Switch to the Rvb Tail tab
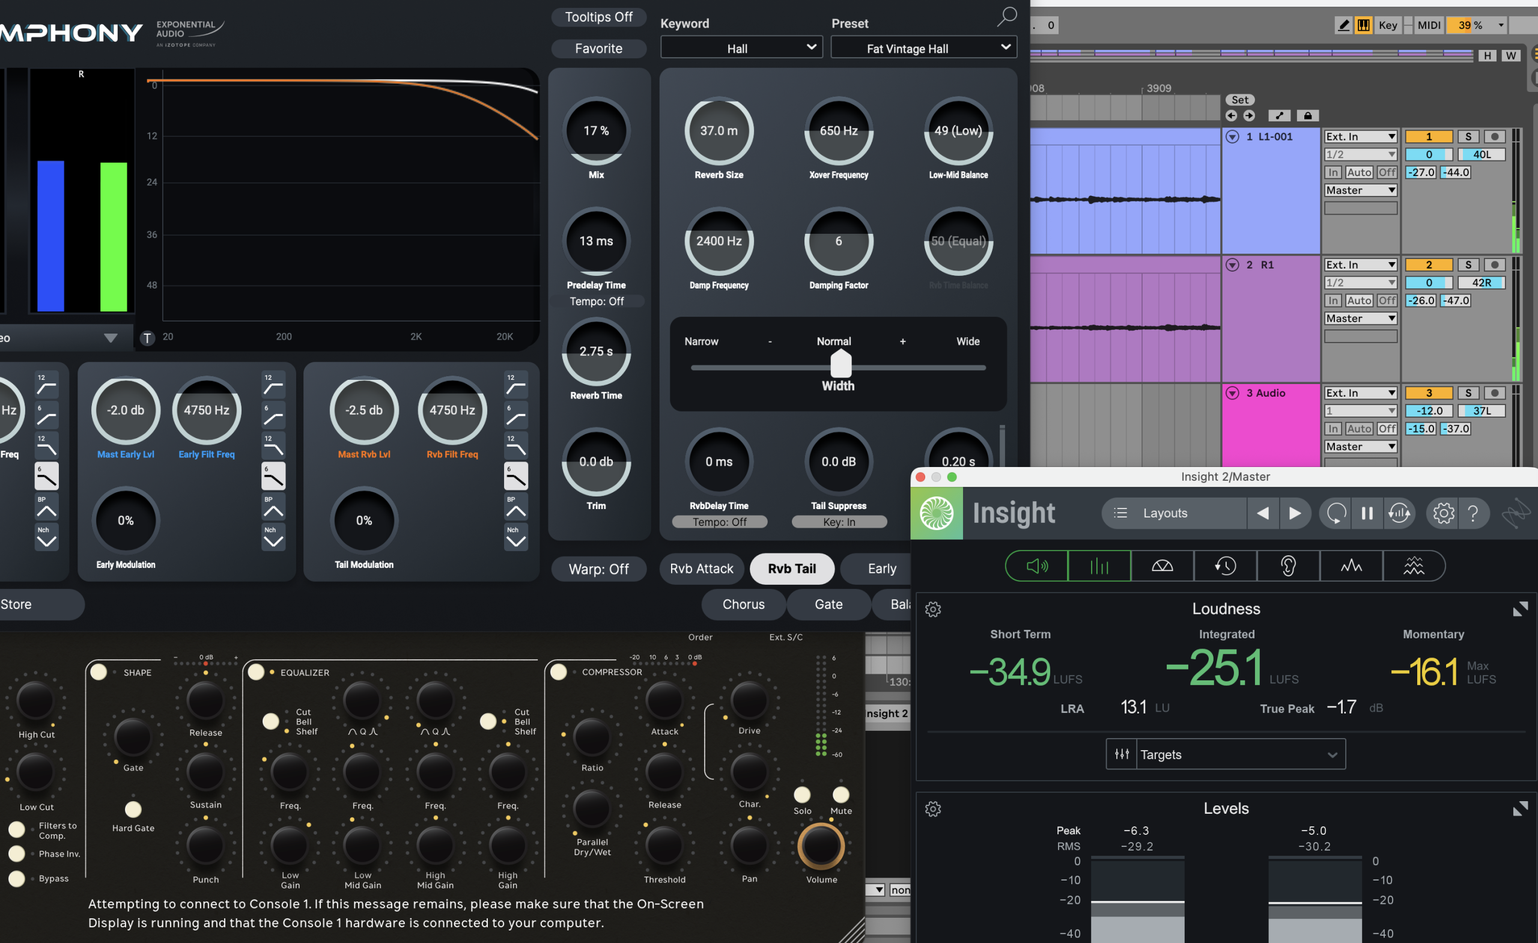The height and width of the screenshot is (943, 1538). [x=791, y=569]
